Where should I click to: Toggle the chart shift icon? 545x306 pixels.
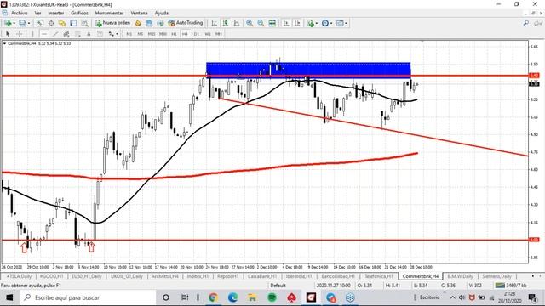(297, 23)
